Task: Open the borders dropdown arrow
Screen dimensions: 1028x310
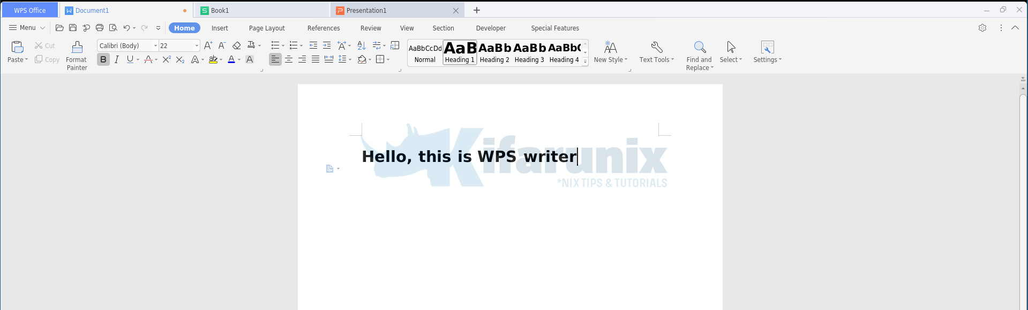Action: pos(388,60)
